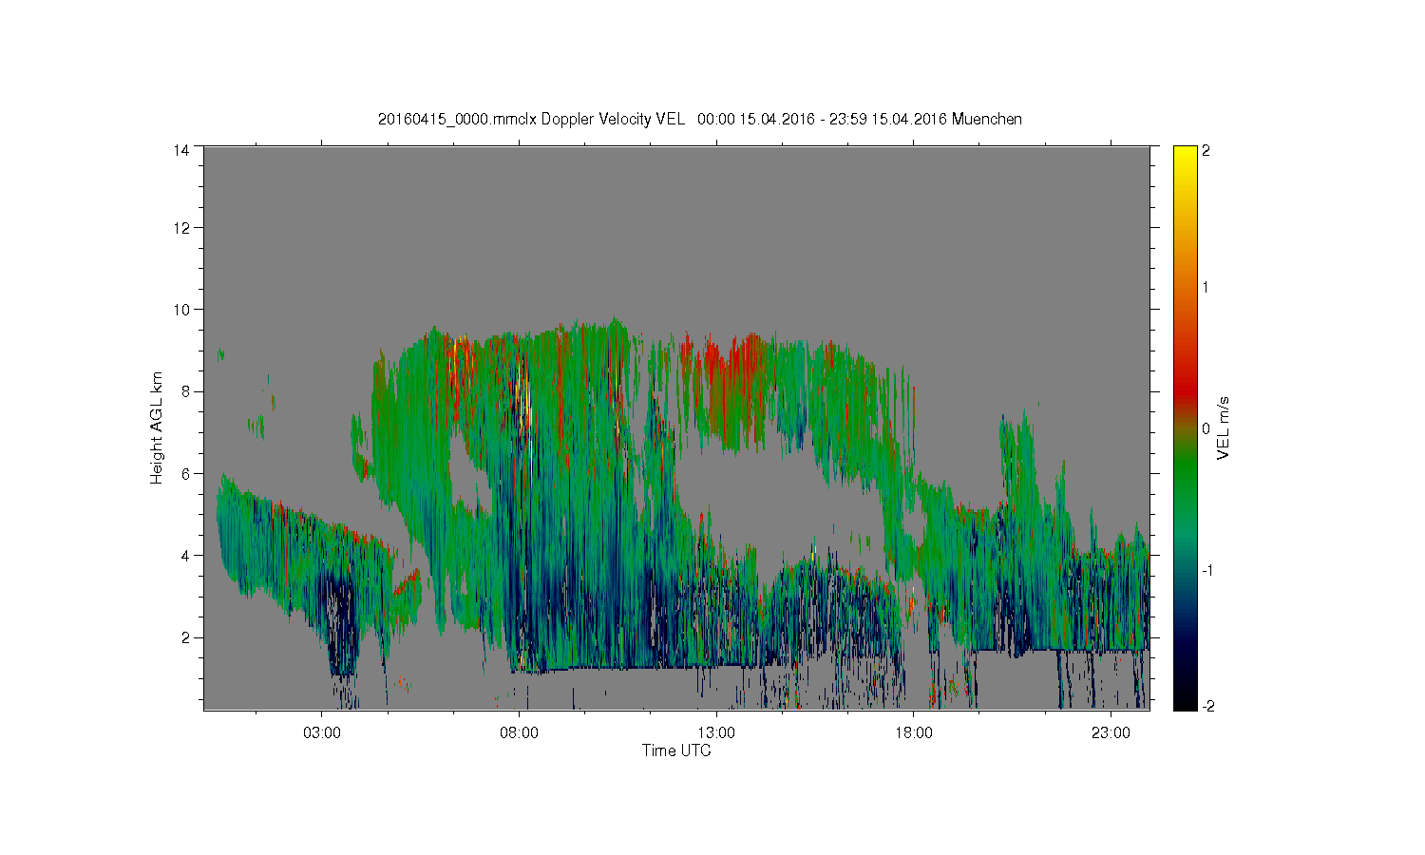Click the yellow top end of the colorbar
The image size is (1425, 855).
click(x=1185, y=161)
